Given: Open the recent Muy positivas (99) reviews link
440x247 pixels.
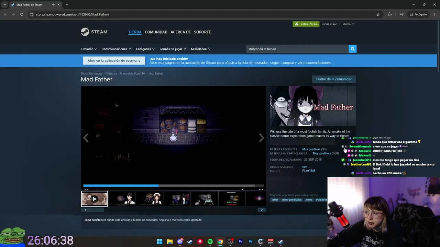Looking at the screenshot, I should [314, 149].
